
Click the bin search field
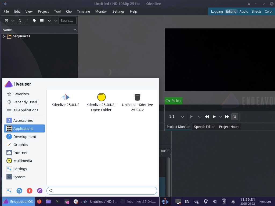[67, 21]
